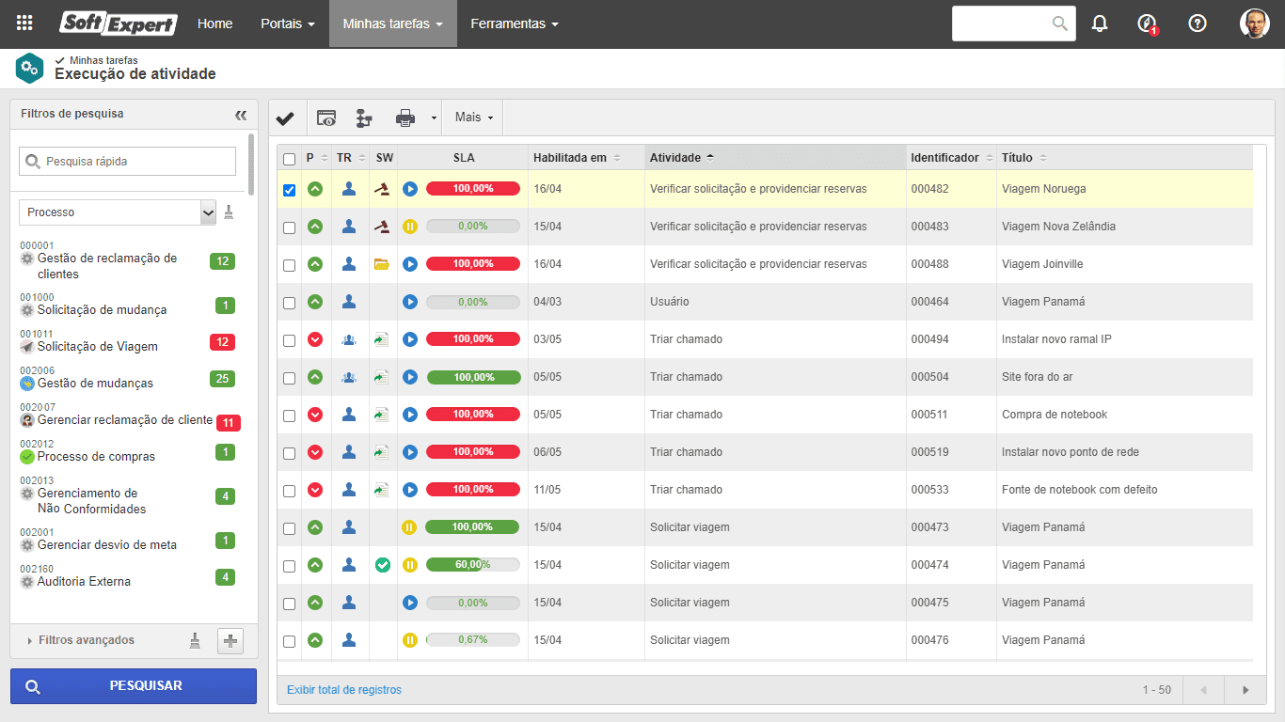Check the Viagem Nova Zelândia row checkbox
This screenshot has height=722, width=1285.
[289, 228]
